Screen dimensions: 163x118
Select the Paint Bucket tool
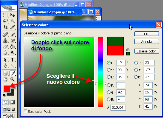13,47
